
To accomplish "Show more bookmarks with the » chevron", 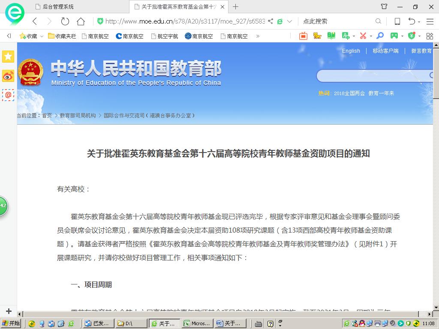I will pyautogui.click(x=258, y=36).
